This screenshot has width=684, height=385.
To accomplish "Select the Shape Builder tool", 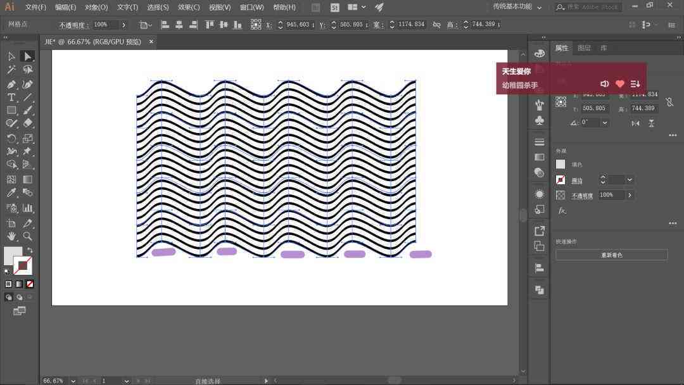I will 11,165.
